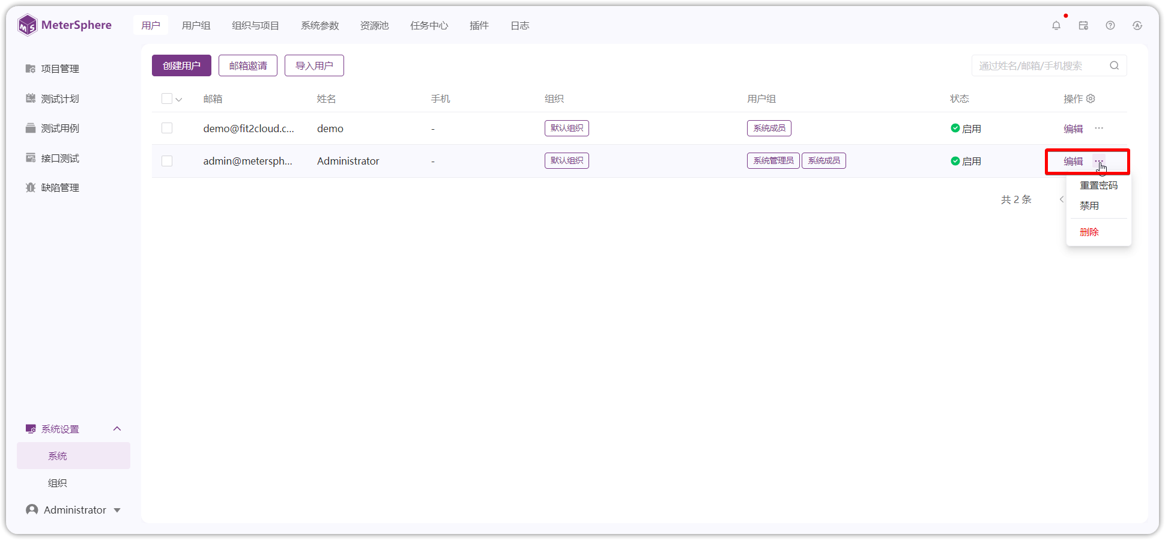Click the 测试用例 sidebar icon

pyautogui.click(x=31, y=128)
